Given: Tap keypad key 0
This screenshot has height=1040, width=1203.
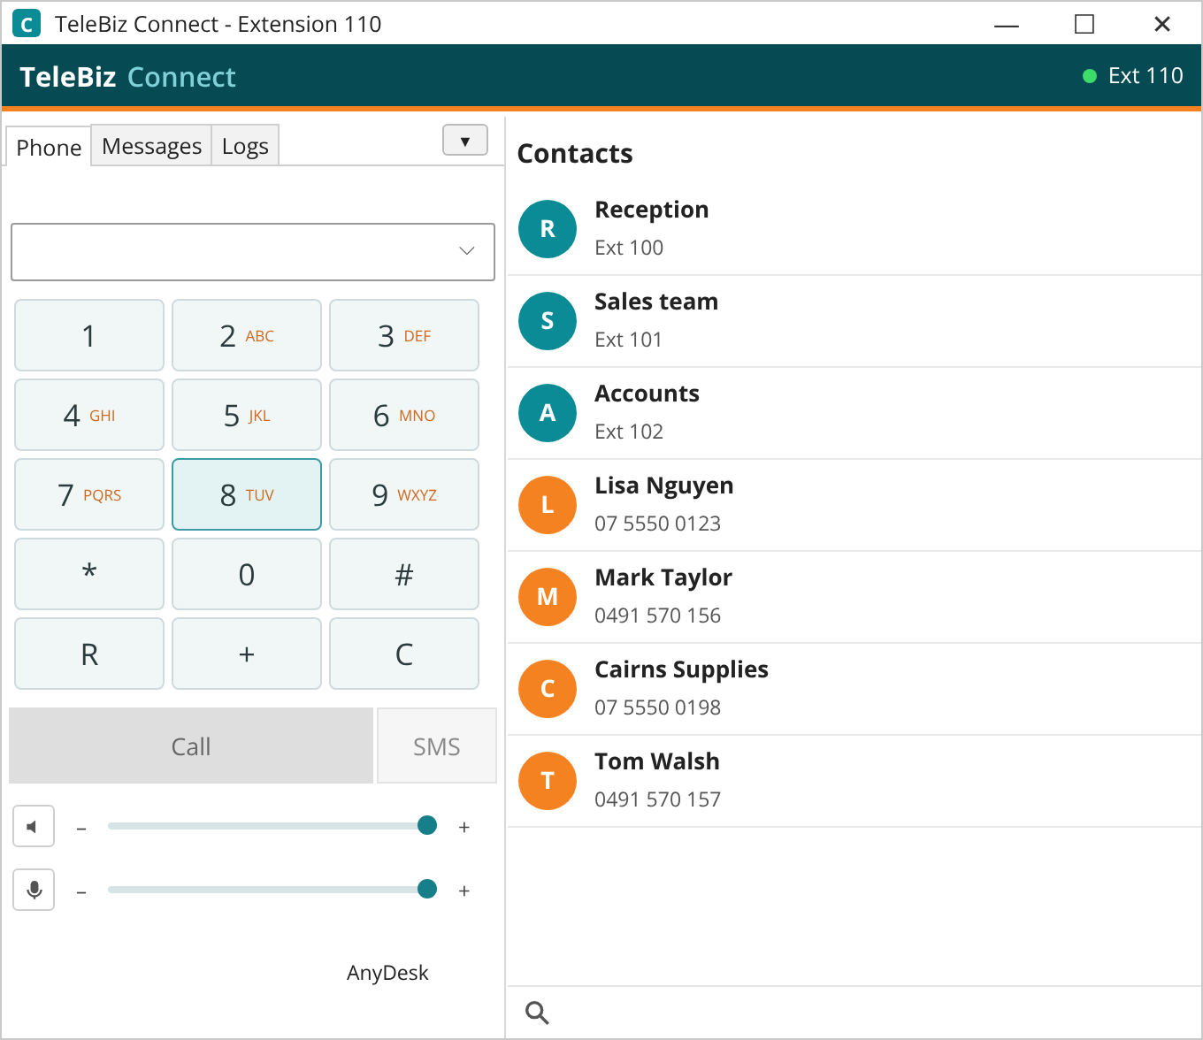Looking at the screenshot, I should click(247, 574).
